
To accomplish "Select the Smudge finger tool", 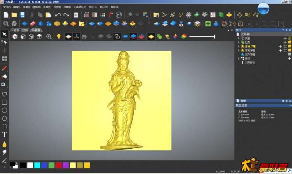I will tap(4, 152).
